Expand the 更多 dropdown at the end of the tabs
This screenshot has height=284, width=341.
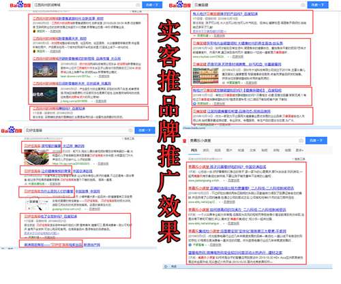click(x=299, y=150)
